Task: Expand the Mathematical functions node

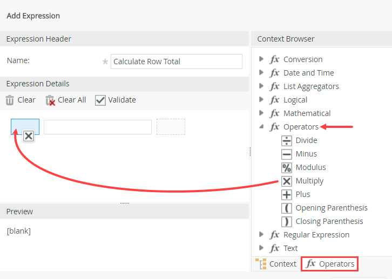Action: 262,113
